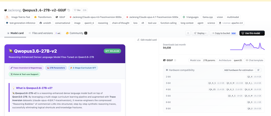
Task: Select the lora tag
Action: (x=135, y=23)
